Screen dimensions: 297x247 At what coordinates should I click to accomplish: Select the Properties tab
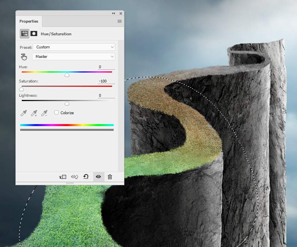29,21
